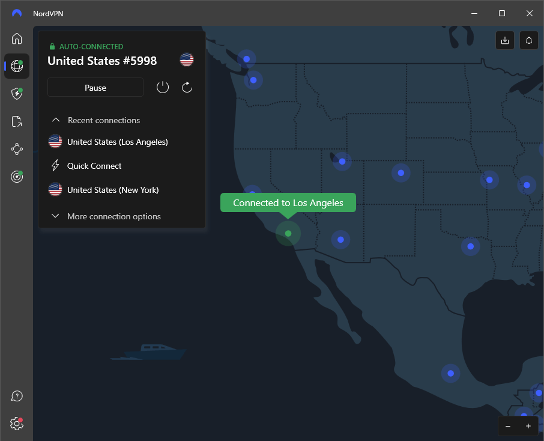
Task: Open the help chat bubble icon
Action: coord(17,396)
